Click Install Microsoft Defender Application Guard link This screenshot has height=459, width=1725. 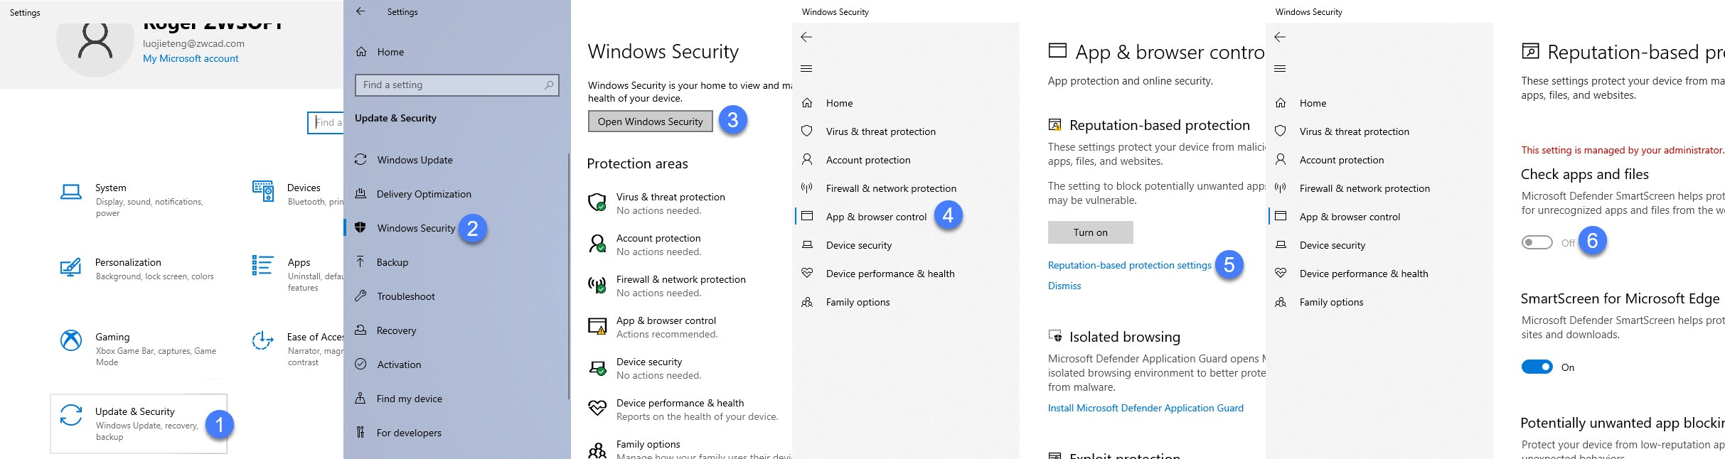click(1145, 408)
